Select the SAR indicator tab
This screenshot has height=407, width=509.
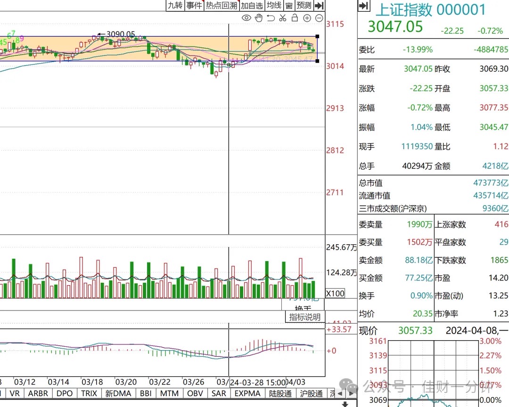[x=219, y=393]
